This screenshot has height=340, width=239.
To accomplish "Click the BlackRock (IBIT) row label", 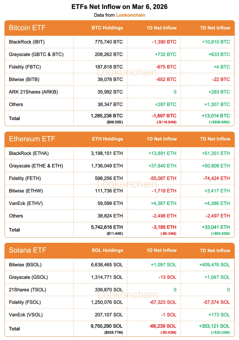I will (x=27, y=42).
